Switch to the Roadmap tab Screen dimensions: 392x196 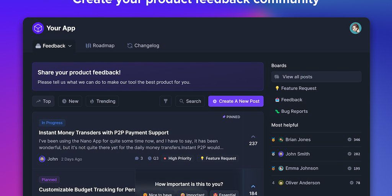click(x=100, y=46)
